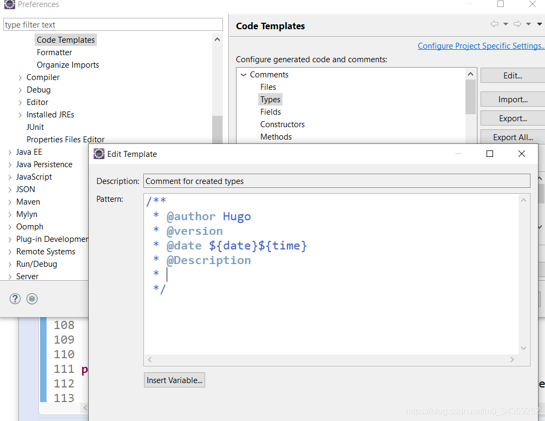
Task: Click the help question mark icon
Action: coord(15,299)
